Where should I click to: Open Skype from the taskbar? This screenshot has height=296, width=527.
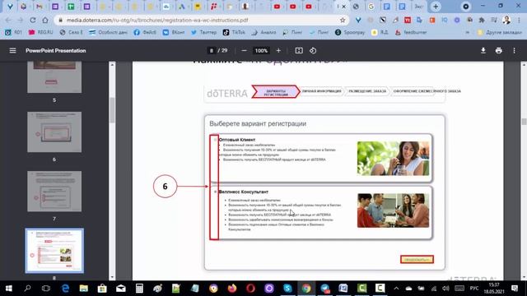pyautogui.click(x=287, y=289)
